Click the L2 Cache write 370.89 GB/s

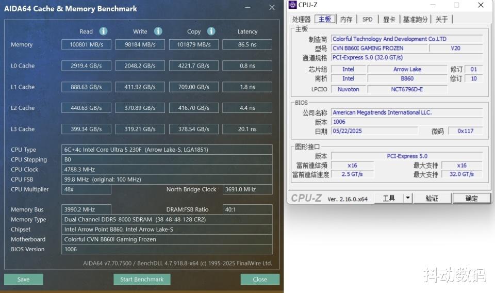(x=140, y=108)
